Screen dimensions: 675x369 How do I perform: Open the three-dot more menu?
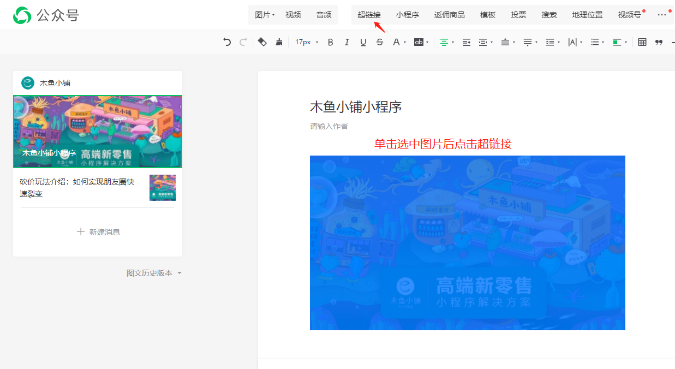[x=662, y=15]
